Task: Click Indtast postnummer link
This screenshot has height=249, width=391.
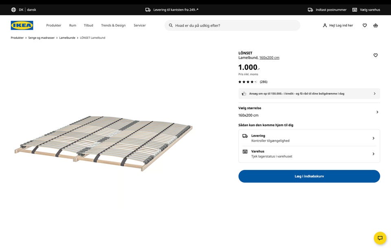Action: click(331, 10)
